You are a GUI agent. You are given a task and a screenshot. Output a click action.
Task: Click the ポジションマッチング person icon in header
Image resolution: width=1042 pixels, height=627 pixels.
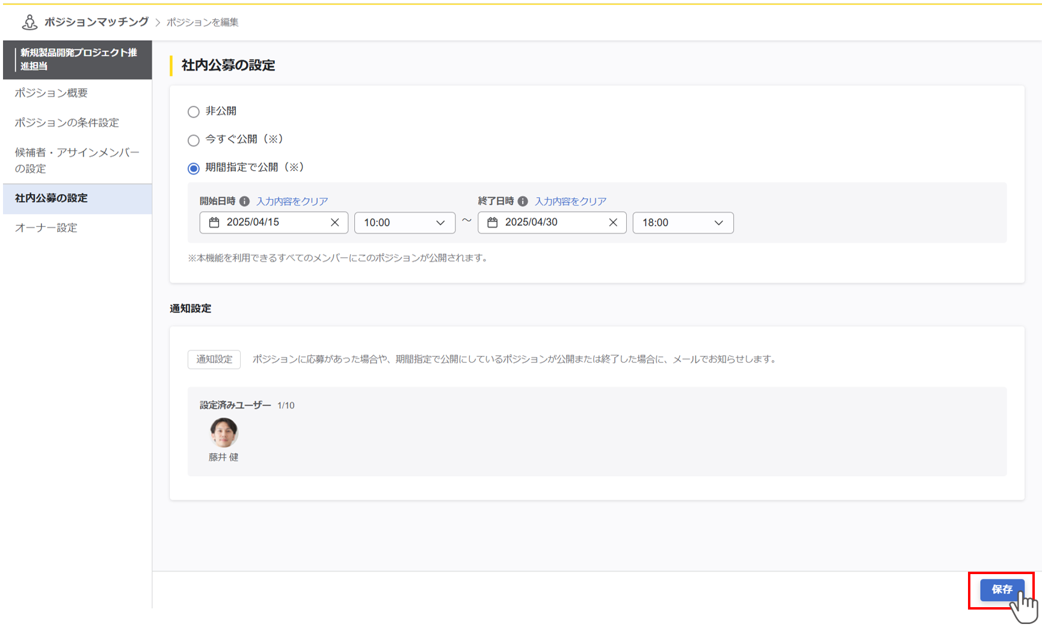(29, 22)
